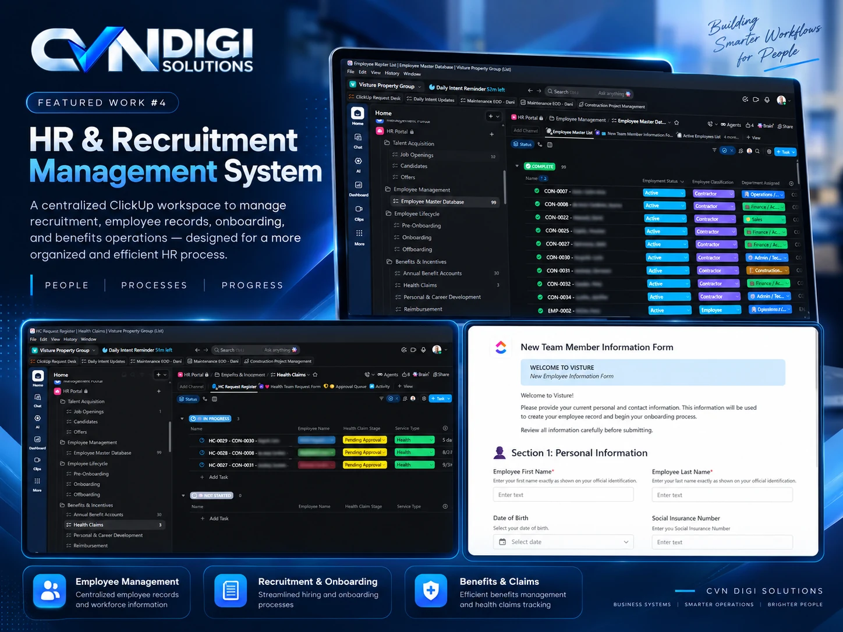Open AI icon in Employee Master Database window sidebar
843x632 pixels.
pyautogui.click(x=358, y=161)
